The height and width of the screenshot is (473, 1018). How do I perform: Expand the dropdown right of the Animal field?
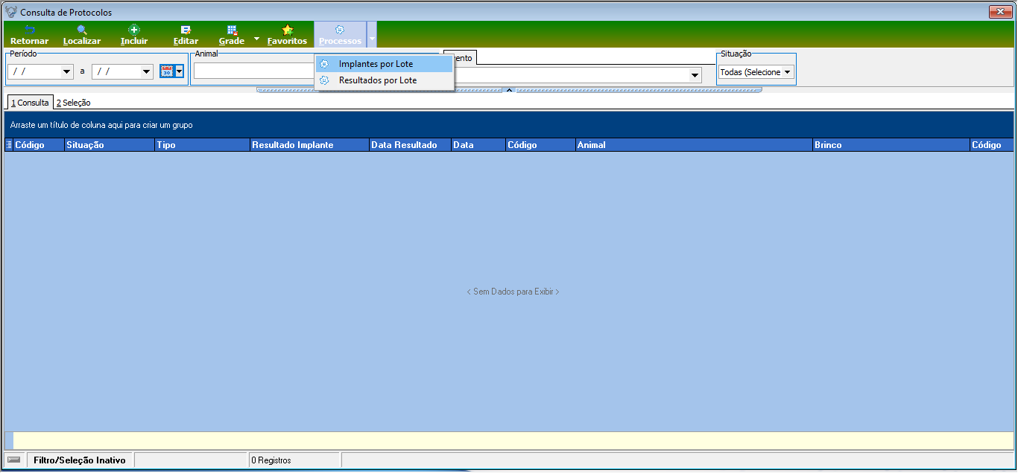point(695,75)
